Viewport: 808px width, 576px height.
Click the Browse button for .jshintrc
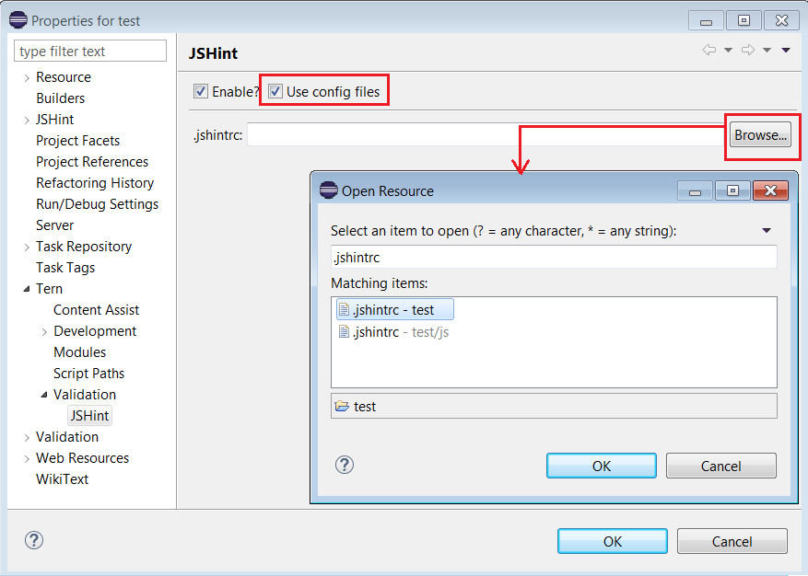[760, 134]
